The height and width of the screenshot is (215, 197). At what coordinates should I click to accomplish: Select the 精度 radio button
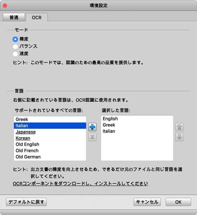tap(15, 39)
